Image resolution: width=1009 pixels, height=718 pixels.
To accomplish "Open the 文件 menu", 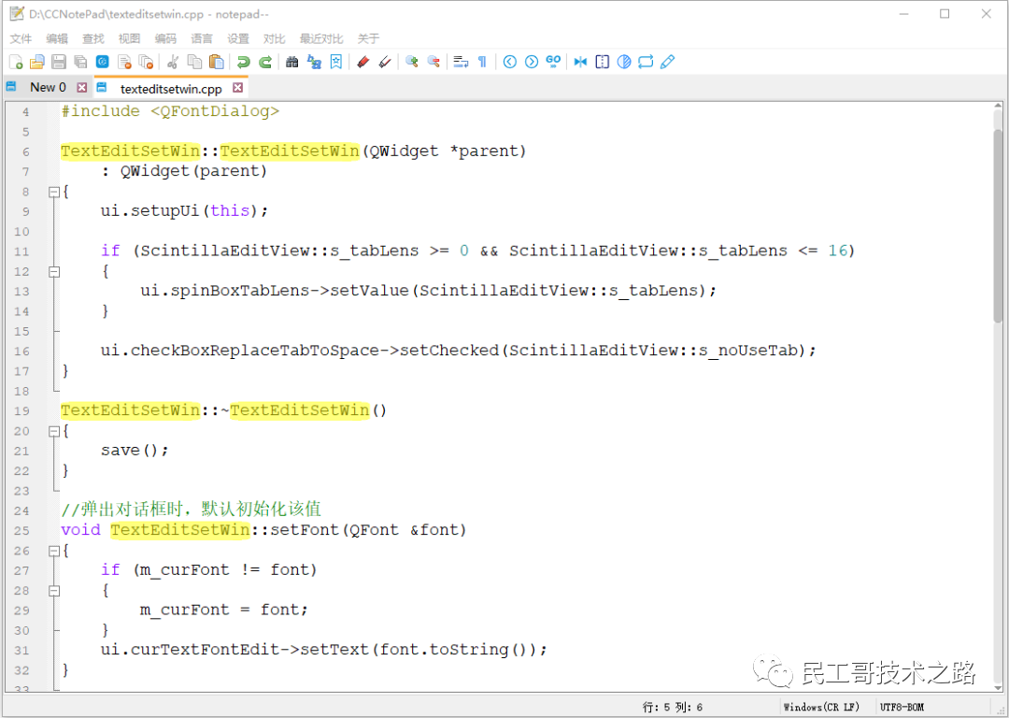I will (x=21, y=38).
